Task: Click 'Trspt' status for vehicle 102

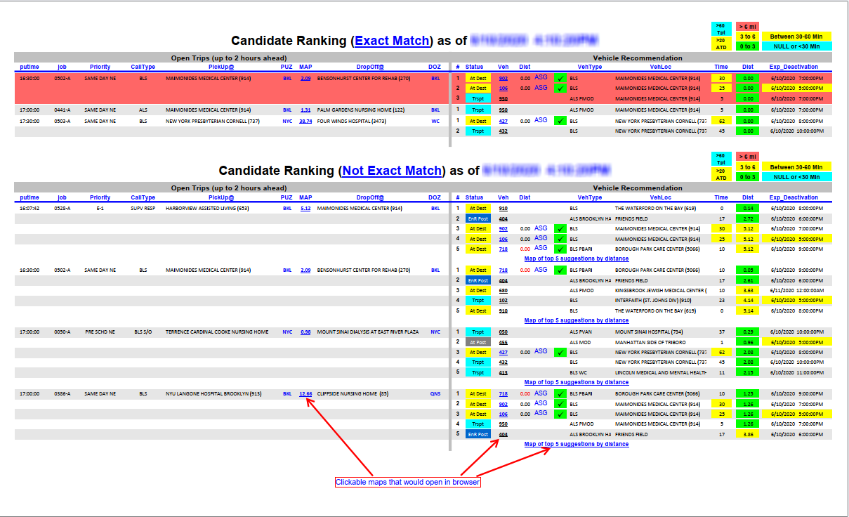Action: (478, 301)
